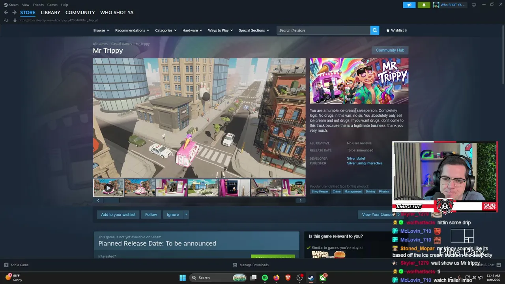Expand the Categories dropdown
This screenshot has width=505, height=284.
166,30
